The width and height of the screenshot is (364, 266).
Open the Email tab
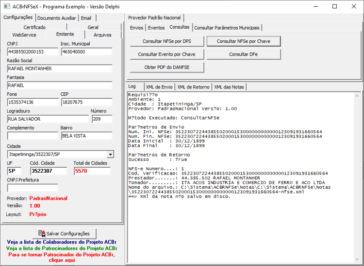(x=86, y=18)
